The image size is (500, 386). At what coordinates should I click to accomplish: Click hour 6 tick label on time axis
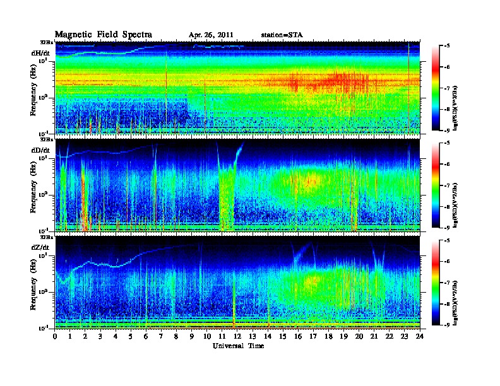coord(146,336)
